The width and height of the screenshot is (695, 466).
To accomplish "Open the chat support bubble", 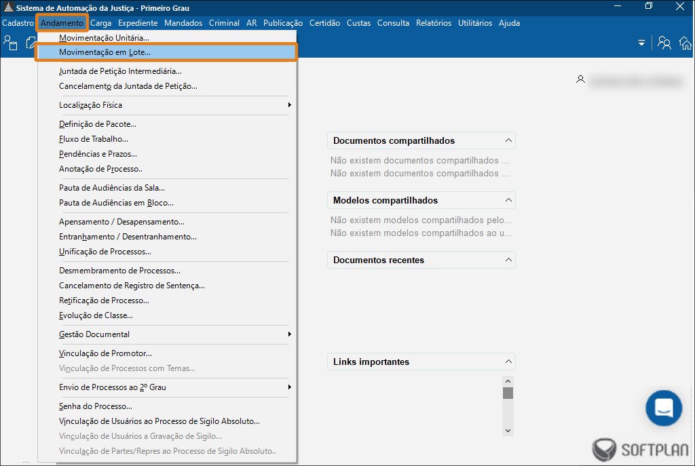I will pyautogui.click(x=664, y=408).
